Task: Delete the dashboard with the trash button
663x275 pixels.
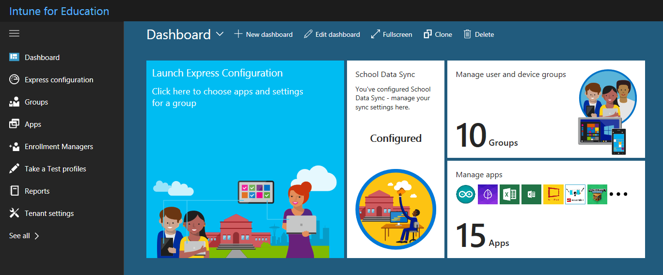Action: tap(478, 34)
